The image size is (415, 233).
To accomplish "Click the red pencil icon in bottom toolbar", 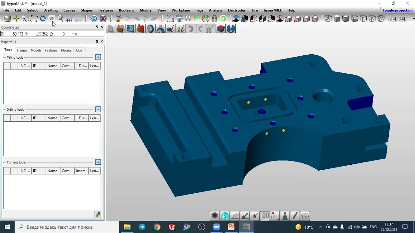I will [x=295, y=216].
